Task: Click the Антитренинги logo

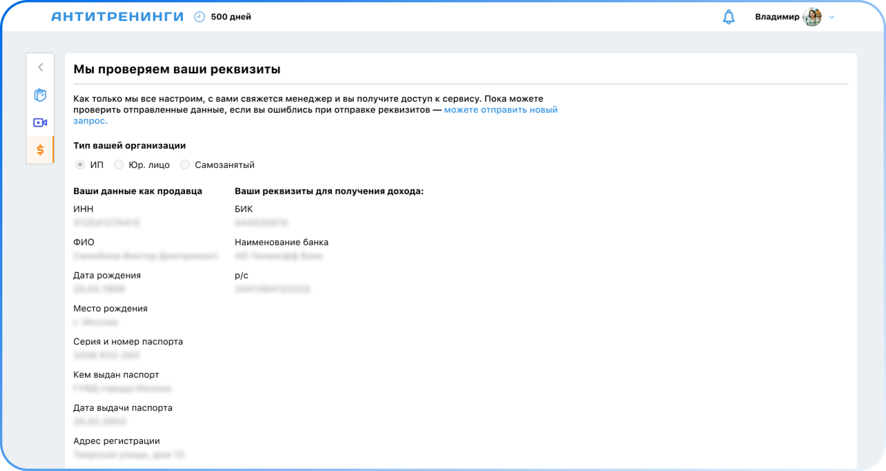Action: pyautogui.click(x=117, y=17)
